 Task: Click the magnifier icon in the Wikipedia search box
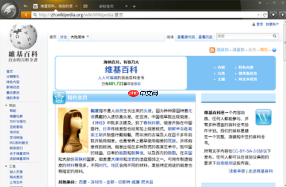click(x=274, y=36)
